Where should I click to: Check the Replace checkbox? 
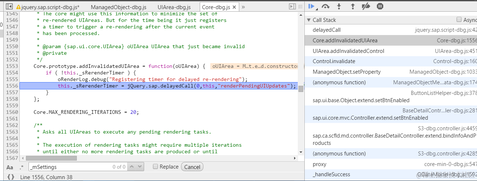pyautogui.click(x=155, y=166)
